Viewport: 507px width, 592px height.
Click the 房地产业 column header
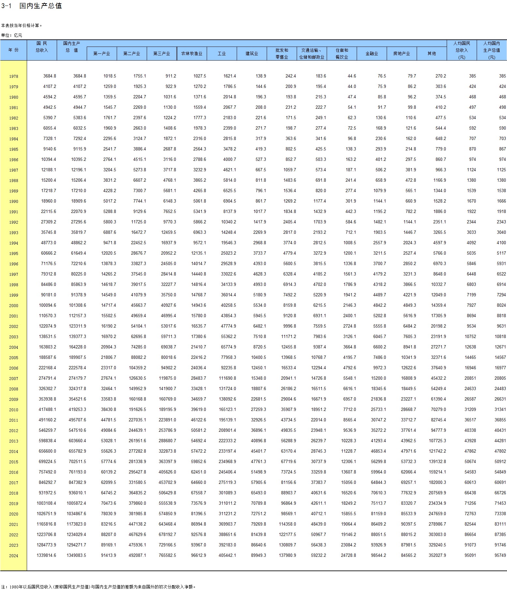tap(402, 54)
